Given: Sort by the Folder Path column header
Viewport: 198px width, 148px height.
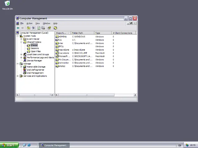Looking at the screenshot, I should pyautogui.click(x=83, y=33).
